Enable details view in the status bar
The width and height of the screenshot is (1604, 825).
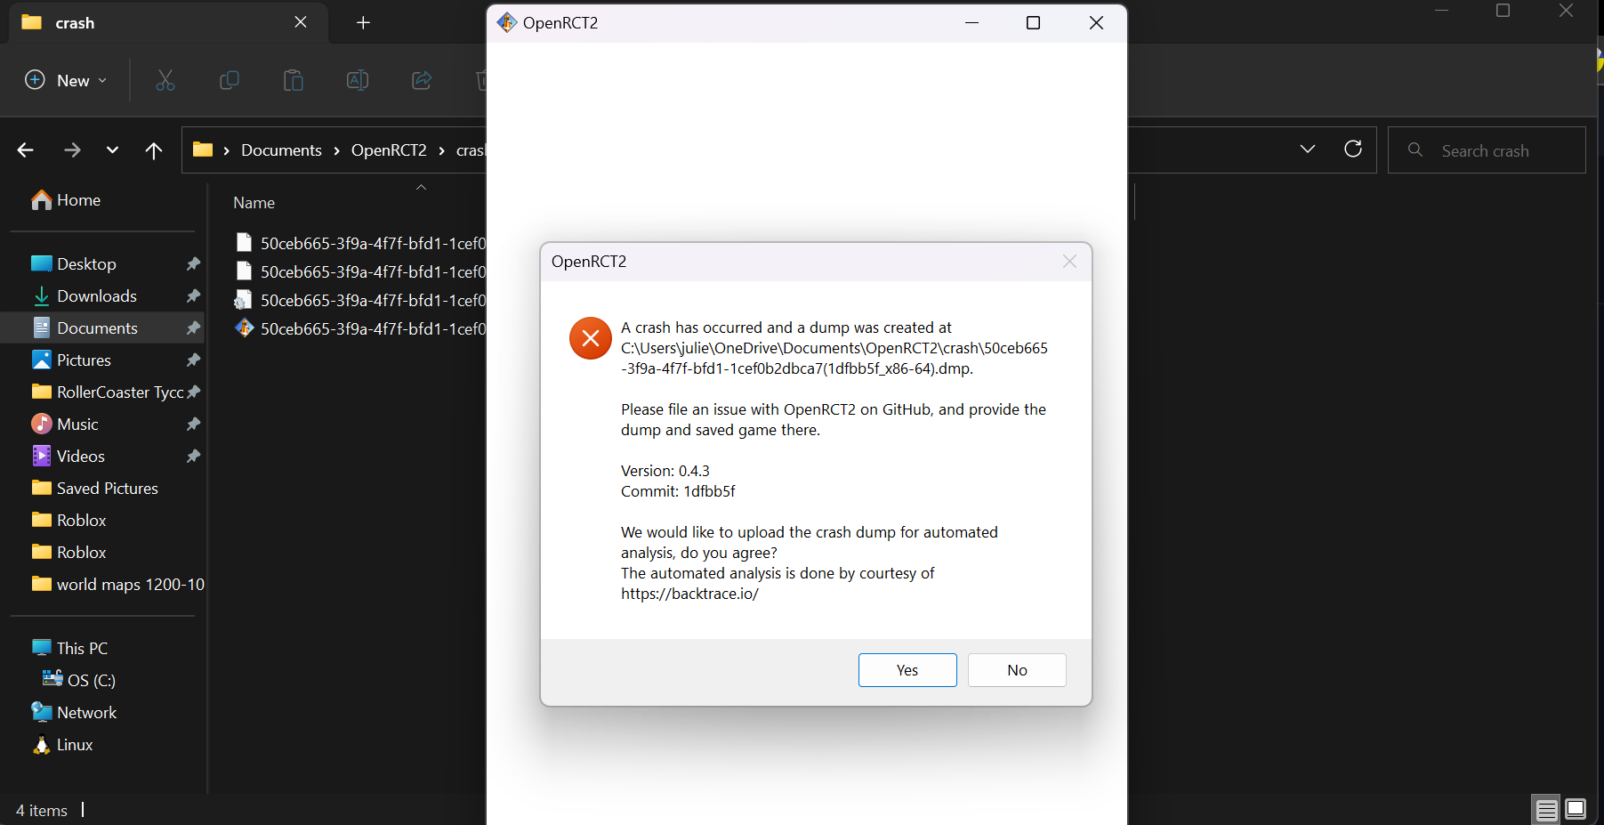click(x=1545, y=809)
